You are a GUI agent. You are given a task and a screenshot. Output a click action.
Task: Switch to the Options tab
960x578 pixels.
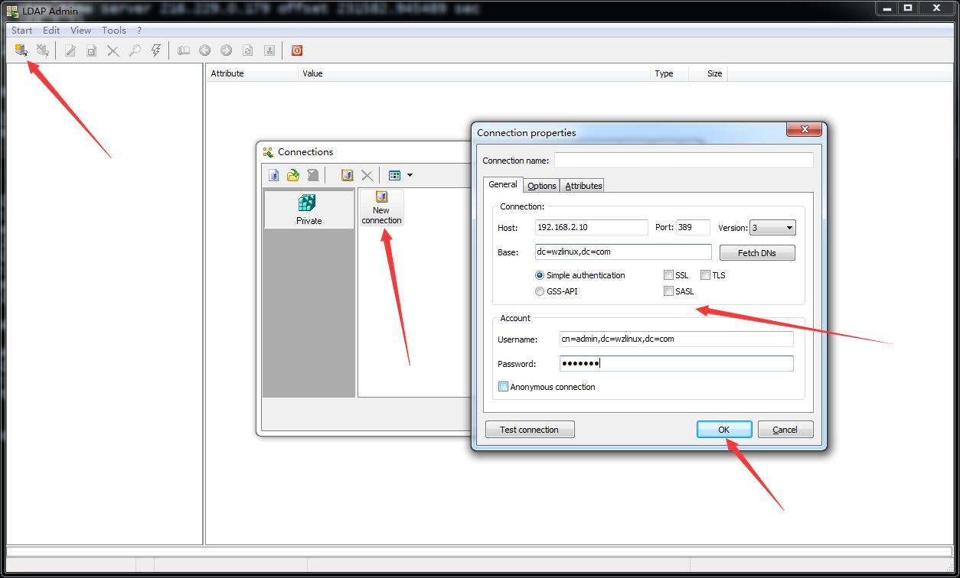coord(542,186)
